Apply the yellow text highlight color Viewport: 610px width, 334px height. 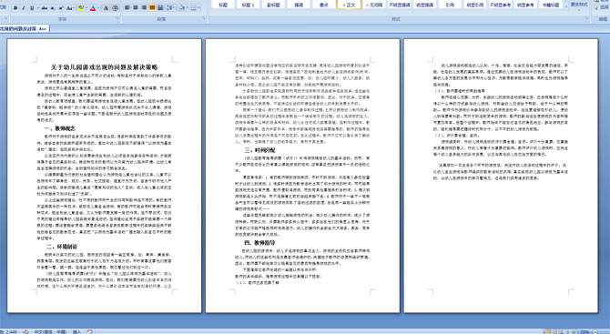pyautogui.click(x=81, y=8)
